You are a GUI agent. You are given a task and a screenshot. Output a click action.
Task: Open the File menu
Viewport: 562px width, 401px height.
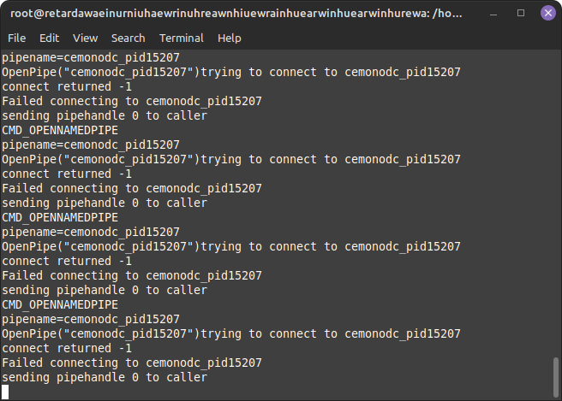point(16,38)
